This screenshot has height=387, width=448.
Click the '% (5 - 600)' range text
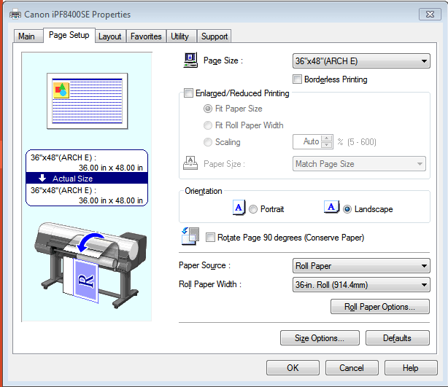[x=357, y=142]
